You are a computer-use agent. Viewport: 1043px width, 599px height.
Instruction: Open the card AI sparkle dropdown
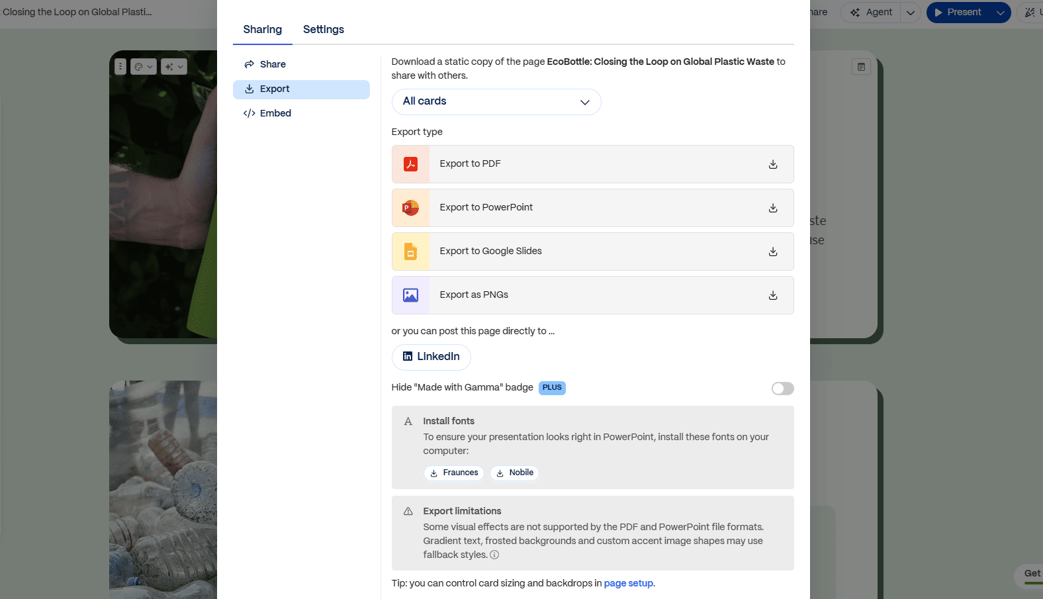tap(174, 66)
